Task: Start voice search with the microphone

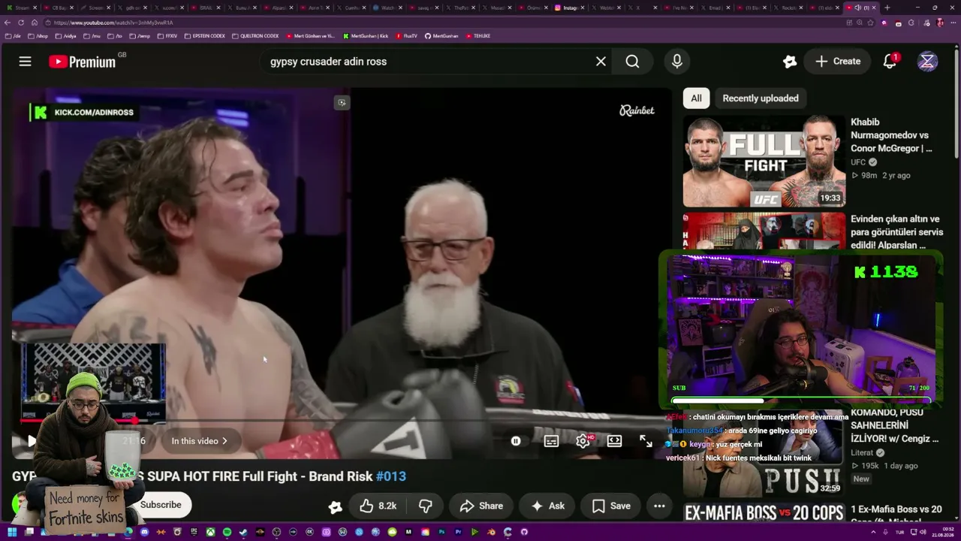Action: click(x=677, y=62)
